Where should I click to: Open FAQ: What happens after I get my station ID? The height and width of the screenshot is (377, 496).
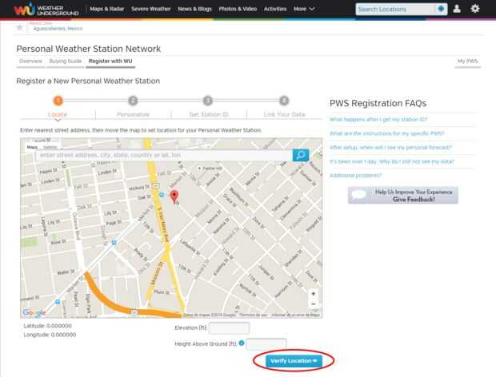point(378,119)
